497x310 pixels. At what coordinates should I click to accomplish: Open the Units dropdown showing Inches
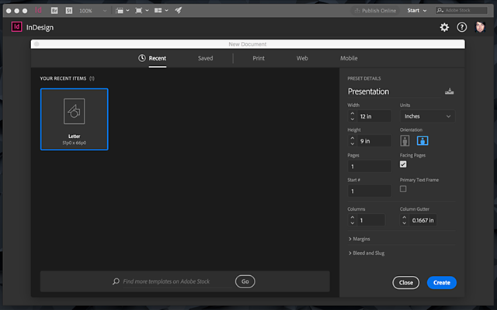(427, 116)
